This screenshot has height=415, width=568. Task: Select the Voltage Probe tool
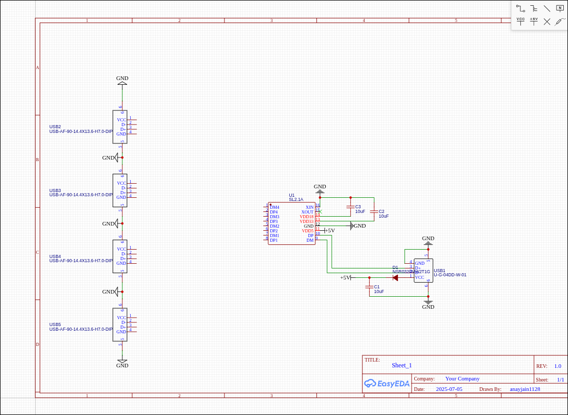coord(560,21)
